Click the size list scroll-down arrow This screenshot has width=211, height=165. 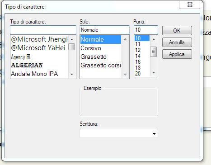(x=154, y=73)
